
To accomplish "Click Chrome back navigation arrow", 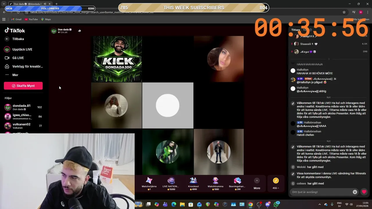I will (4, 12).
